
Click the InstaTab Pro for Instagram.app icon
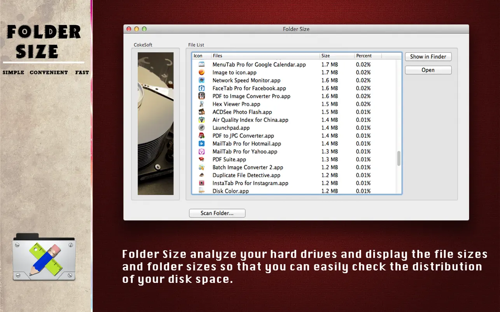(202, 183)
